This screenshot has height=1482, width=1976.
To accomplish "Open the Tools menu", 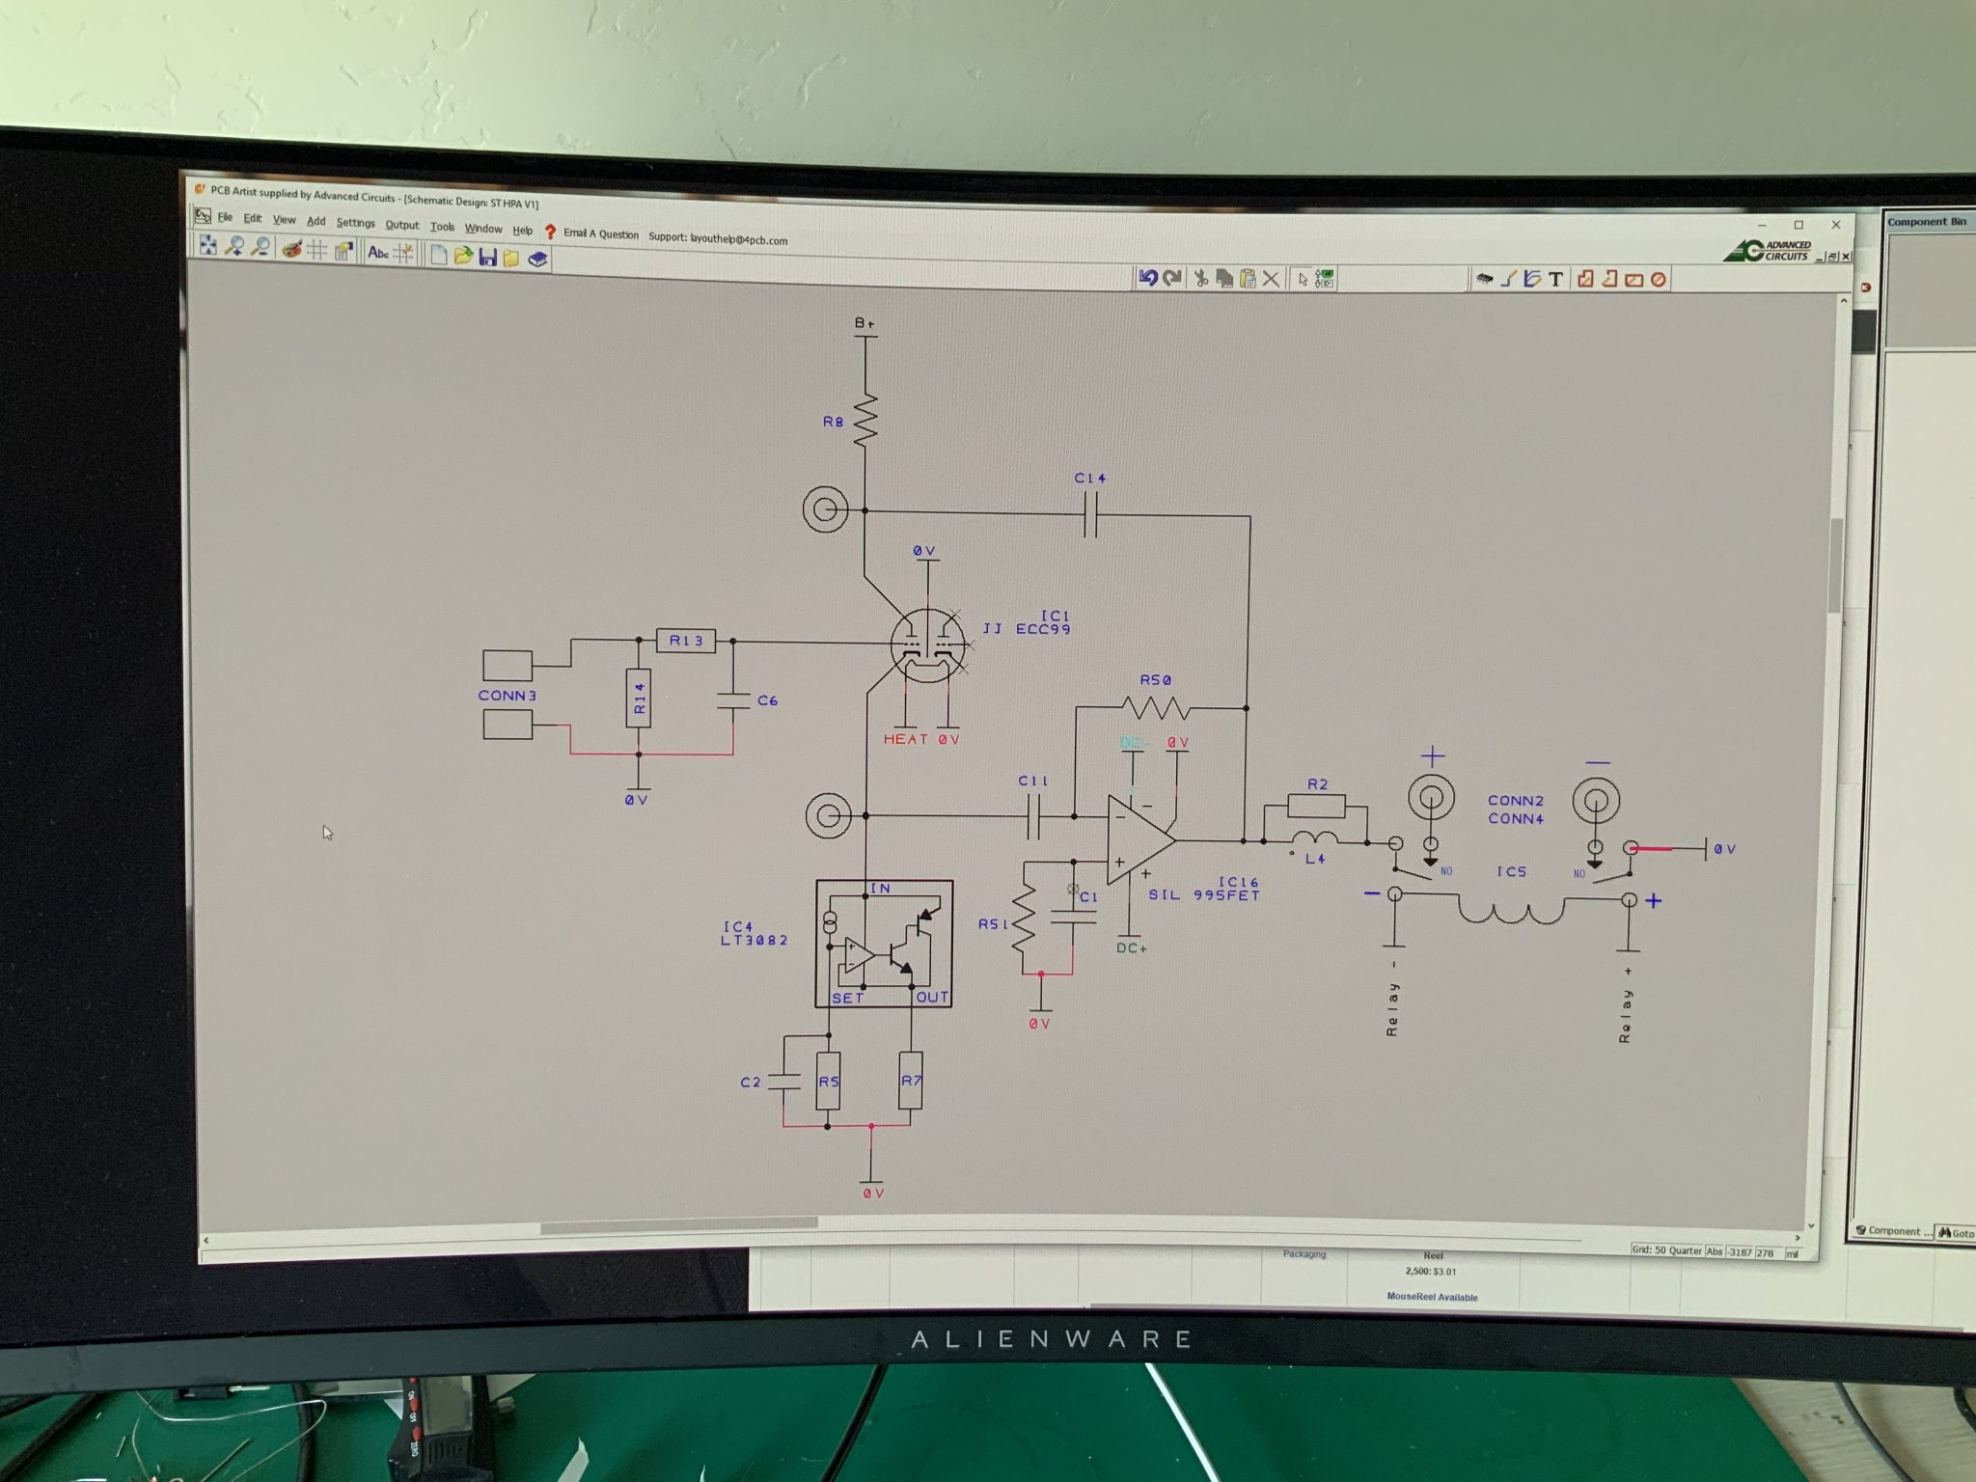I will pos(442,227).
